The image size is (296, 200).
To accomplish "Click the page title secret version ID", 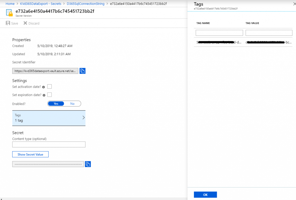I will (x=55, y=11).
